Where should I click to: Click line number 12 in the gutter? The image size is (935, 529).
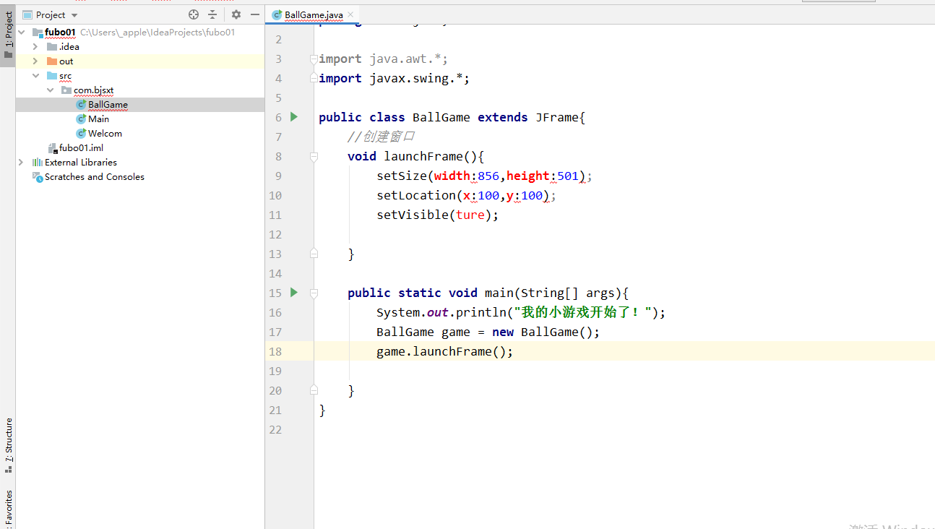pyautogui.click(x=275, y=234)
